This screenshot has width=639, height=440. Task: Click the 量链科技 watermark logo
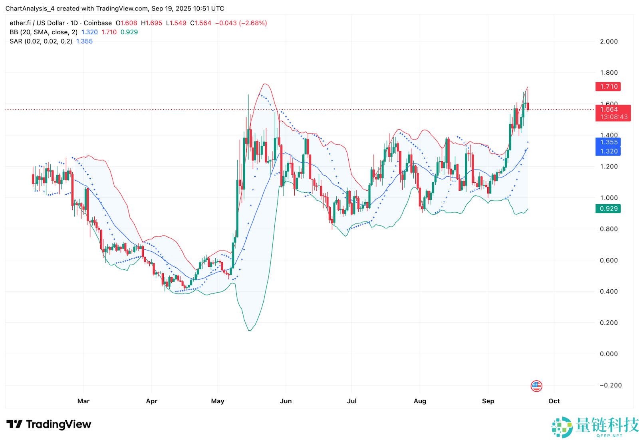[595, 427]
